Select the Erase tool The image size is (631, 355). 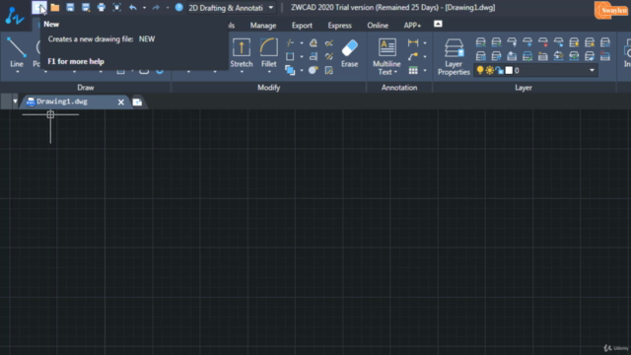[x=349, y=52]
